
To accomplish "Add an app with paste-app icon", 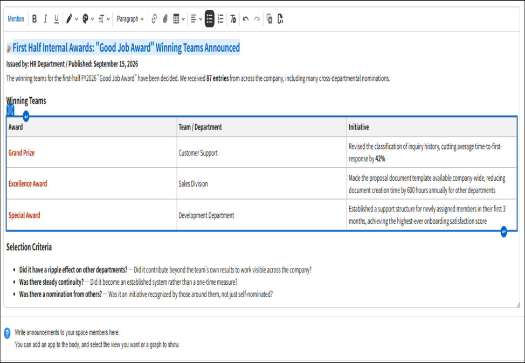I will coord(269,19).
